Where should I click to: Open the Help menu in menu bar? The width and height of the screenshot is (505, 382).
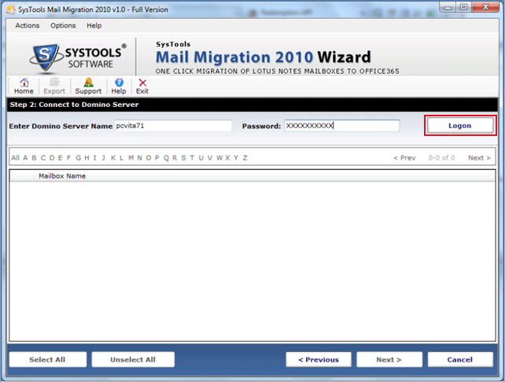point(94,25)
